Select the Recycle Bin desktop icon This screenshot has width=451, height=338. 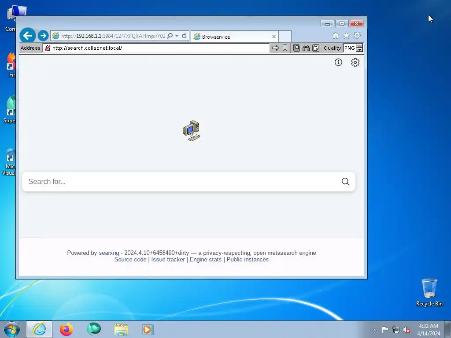click(429, 292)
